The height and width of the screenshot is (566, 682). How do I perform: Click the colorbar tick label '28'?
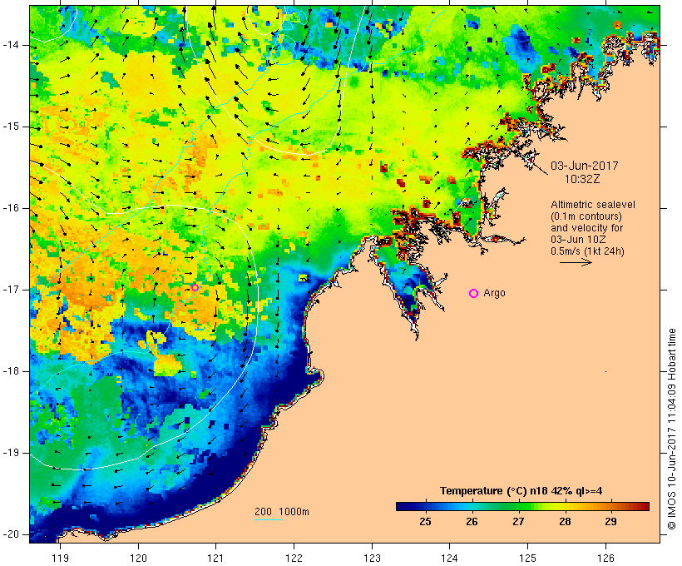point(565,522)
